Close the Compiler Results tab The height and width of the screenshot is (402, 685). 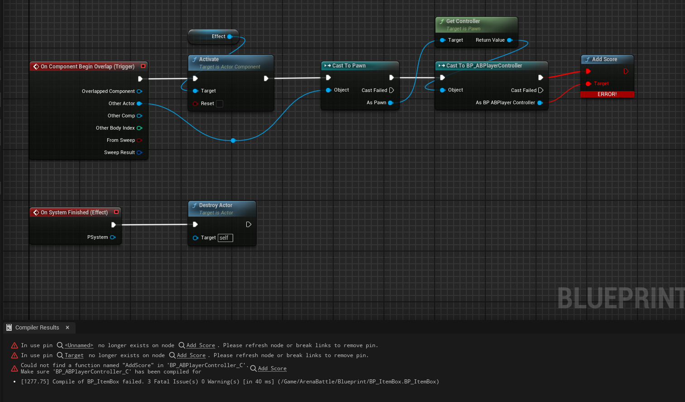pyautogui.click(x=67, y=327)
